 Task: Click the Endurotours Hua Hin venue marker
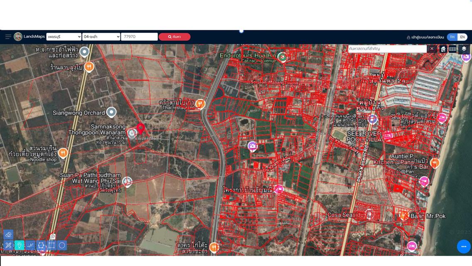click(x=282, y=57)
